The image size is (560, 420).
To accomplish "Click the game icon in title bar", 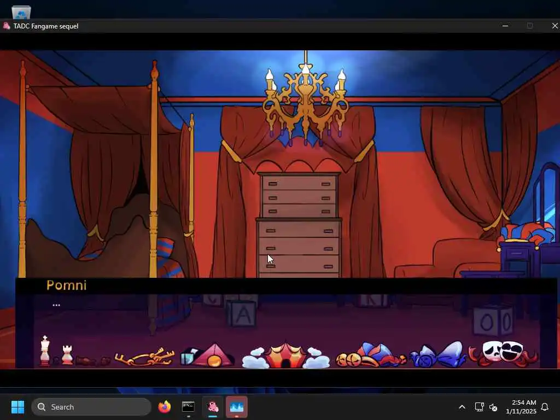I will pyautogui.click(x=6, y=26).
